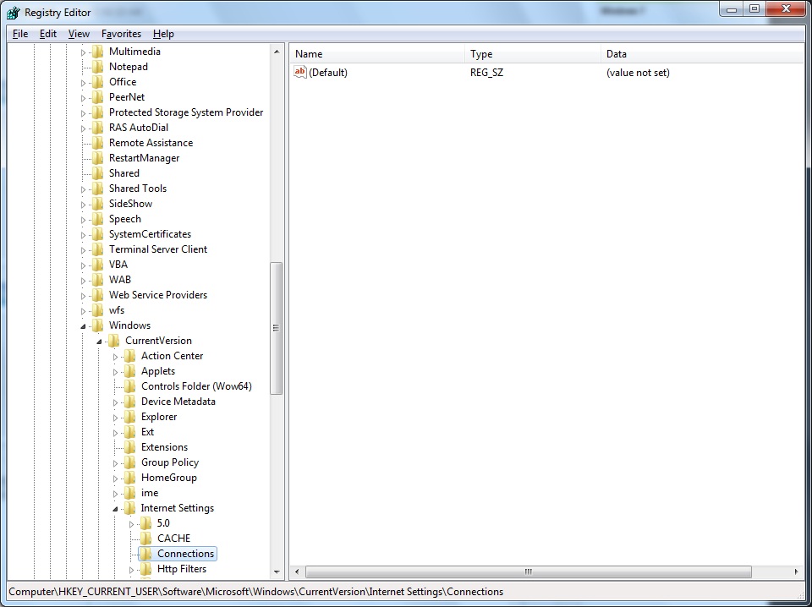
Task: Click the VBA folder icon
Action: pos(98,265)
